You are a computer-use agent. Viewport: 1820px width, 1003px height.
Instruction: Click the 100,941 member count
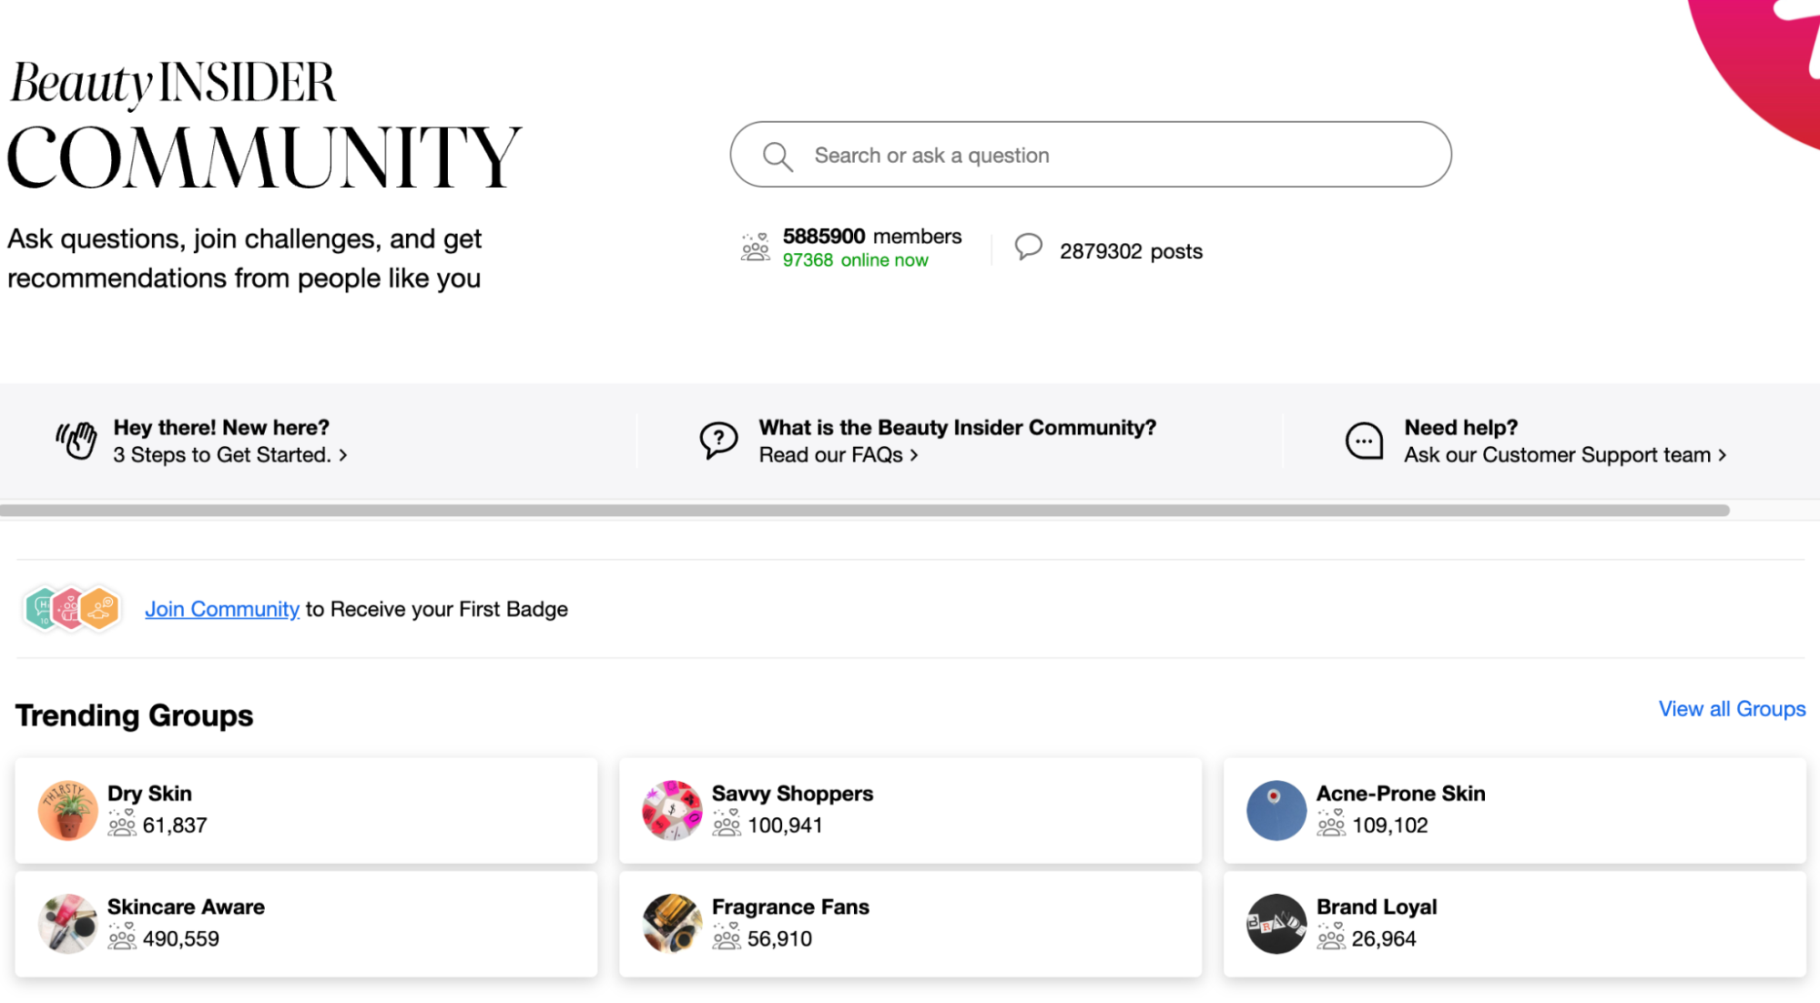[785, 825]
